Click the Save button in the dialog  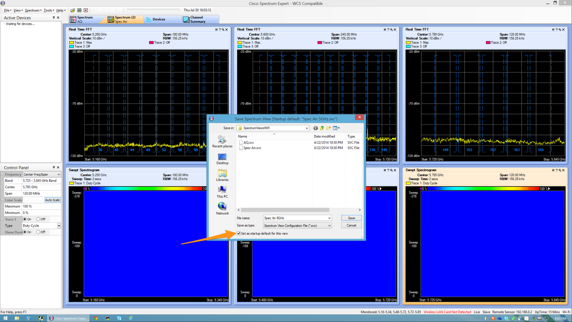[x=351, y=218]
